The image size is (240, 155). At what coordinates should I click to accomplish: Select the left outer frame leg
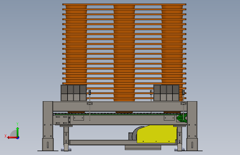click(x=48, y=126)
